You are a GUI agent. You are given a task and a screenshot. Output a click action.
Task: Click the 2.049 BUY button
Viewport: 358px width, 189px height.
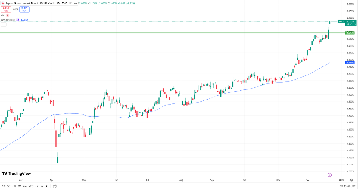point(24,9)
